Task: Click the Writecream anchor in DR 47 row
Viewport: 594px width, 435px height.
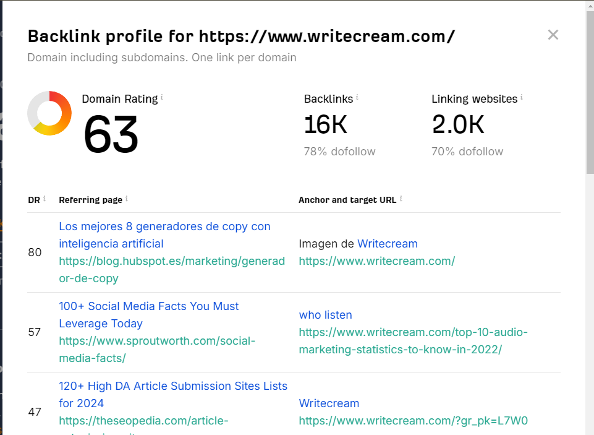Action: (329, 403)
